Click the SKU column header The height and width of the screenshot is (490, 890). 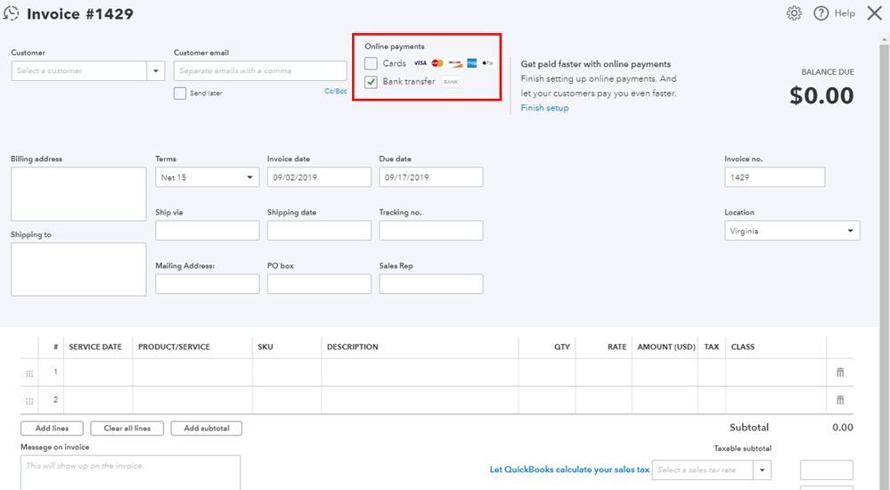265,347
